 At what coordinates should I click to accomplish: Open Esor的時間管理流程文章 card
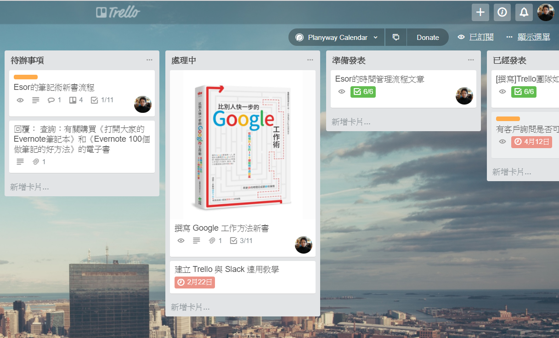[x=403, y=89]
